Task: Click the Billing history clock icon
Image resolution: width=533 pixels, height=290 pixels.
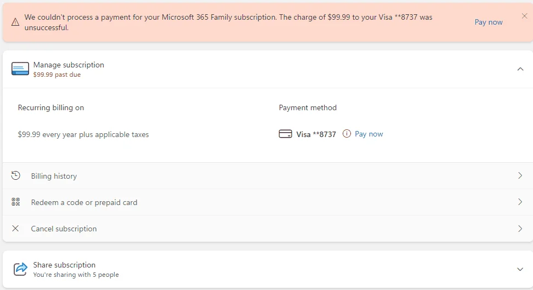Action: (x=16, y=175)
